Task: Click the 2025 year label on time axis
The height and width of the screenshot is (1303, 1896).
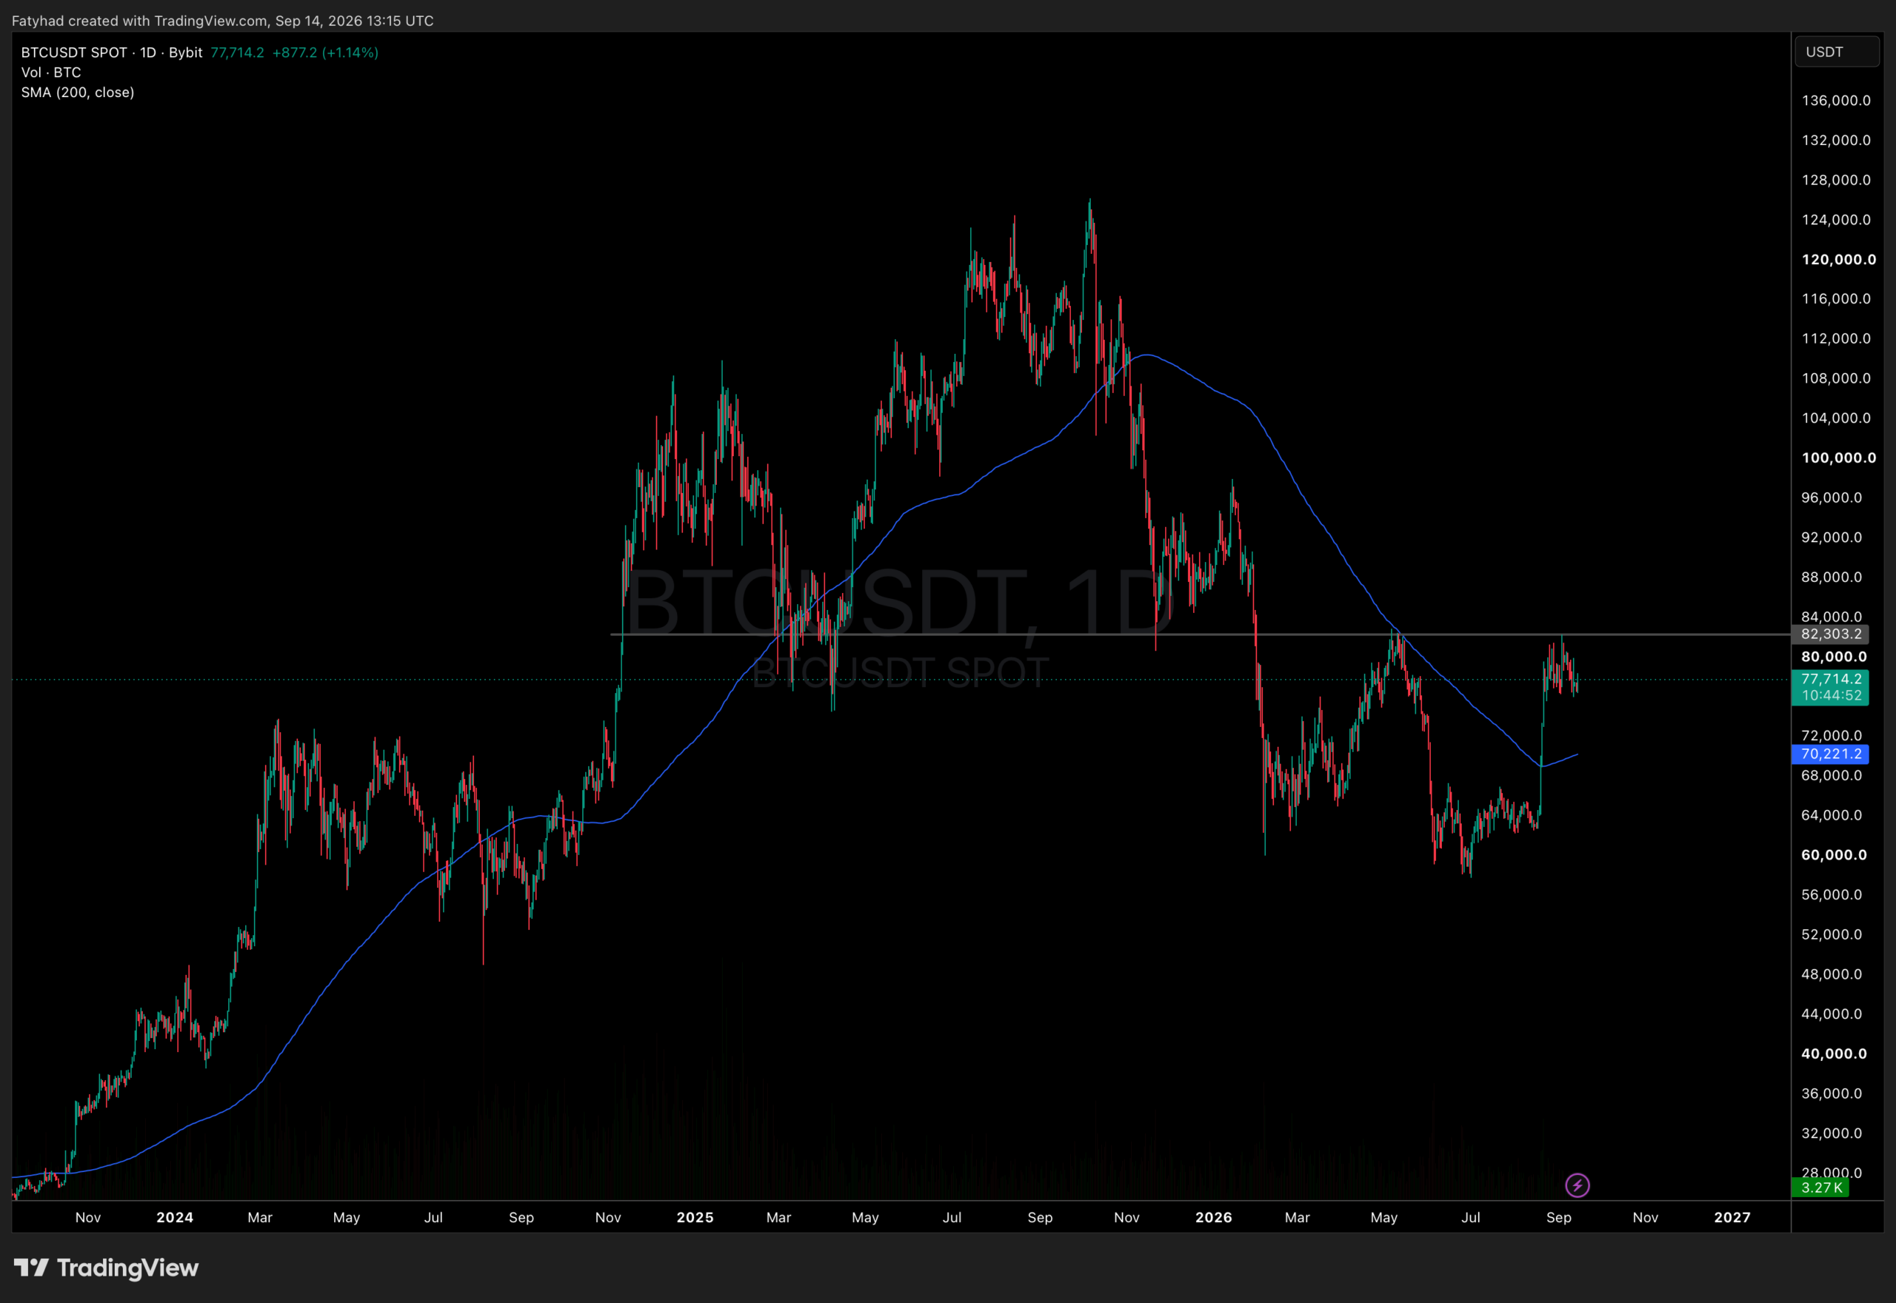Action: pyautogui.click(x=695, y=1217)
